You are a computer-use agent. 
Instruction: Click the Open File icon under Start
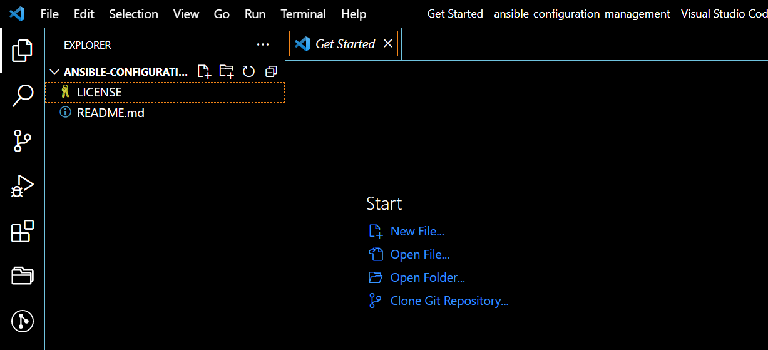tap(376, 254)
